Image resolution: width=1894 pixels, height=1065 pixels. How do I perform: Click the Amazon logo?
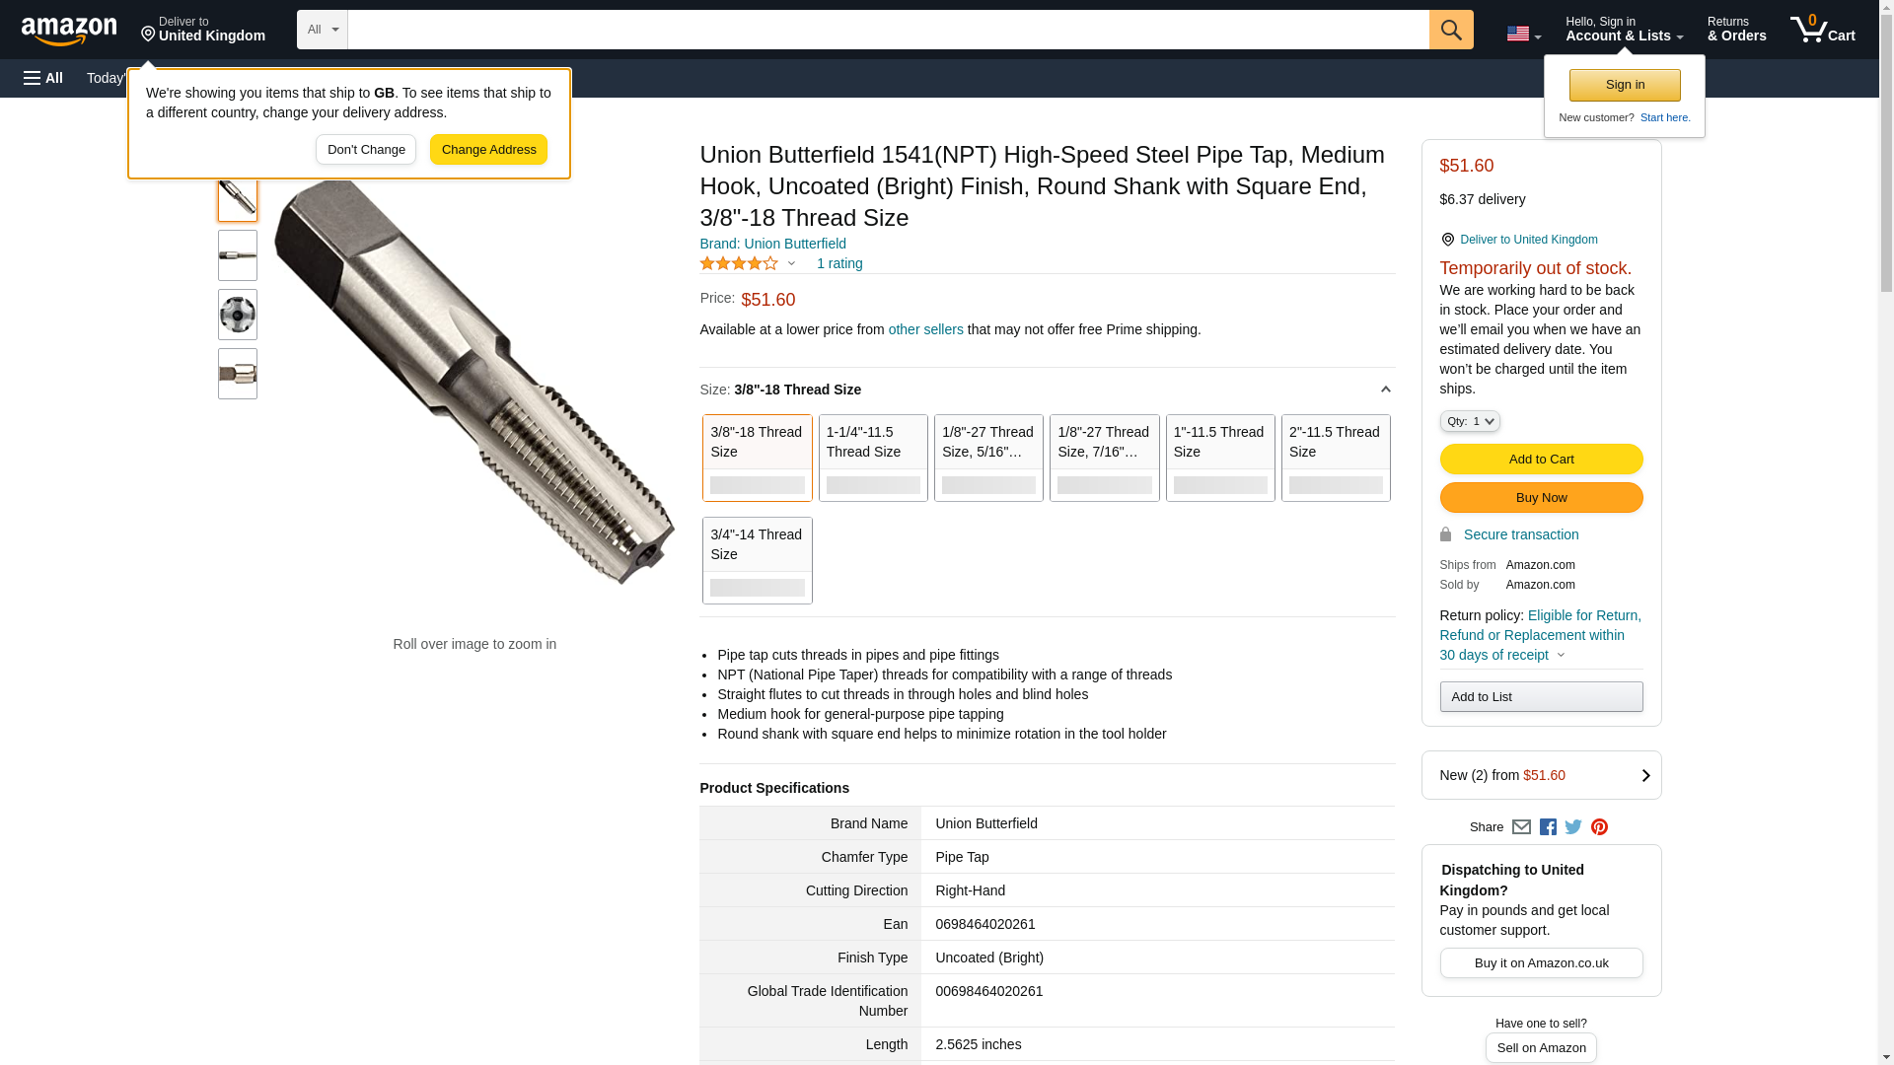(x=69, y=31)
